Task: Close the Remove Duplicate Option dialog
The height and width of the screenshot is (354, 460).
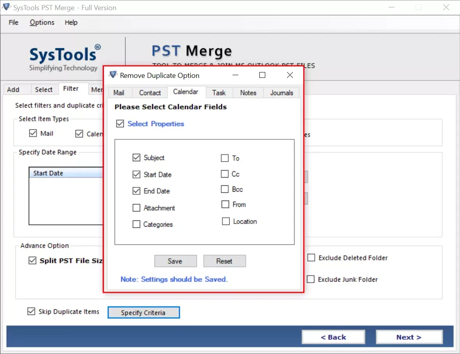Action: (290, 75)
